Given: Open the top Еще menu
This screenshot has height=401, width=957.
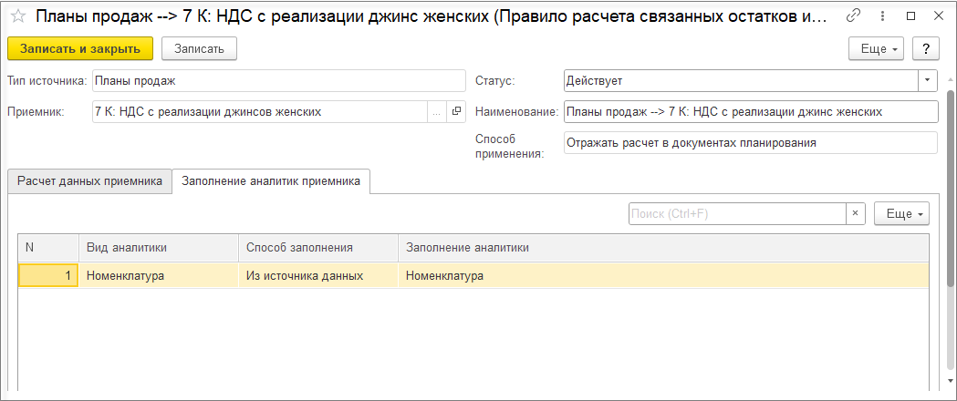Looking at the screenshot, I should (876, 48).
